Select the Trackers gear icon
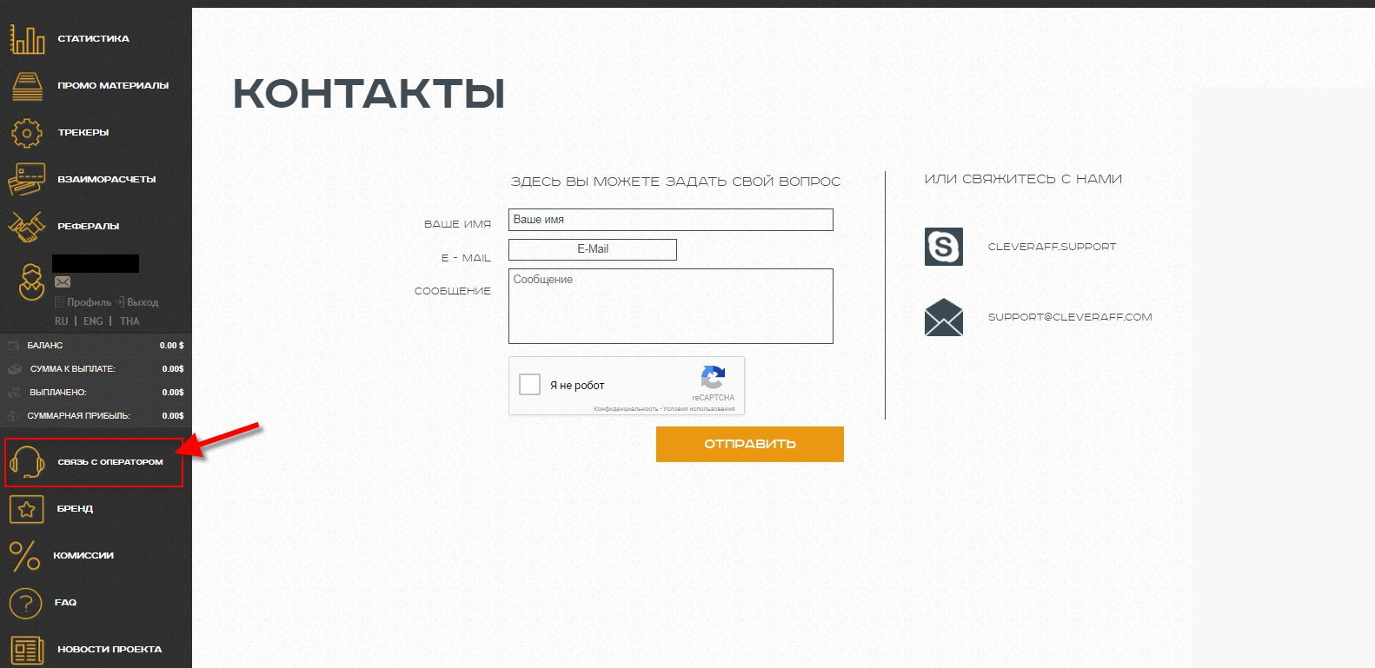This screenshot has width=1375, height=668. click(x=27, y=133)
